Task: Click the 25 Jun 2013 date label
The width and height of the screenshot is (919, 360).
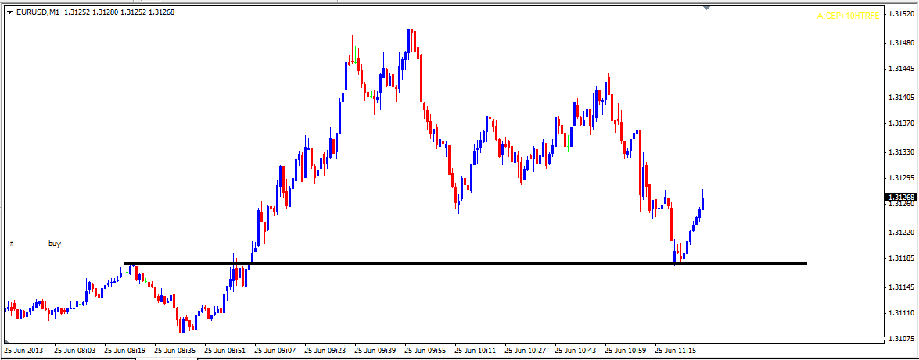Action: [26, 351]
